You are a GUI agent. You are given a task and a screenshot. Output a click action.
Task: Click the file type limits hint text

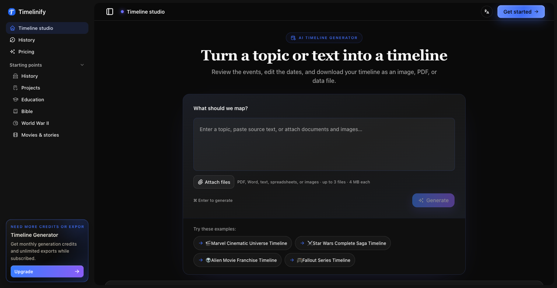pyautogui.click(x=304, y=182)
